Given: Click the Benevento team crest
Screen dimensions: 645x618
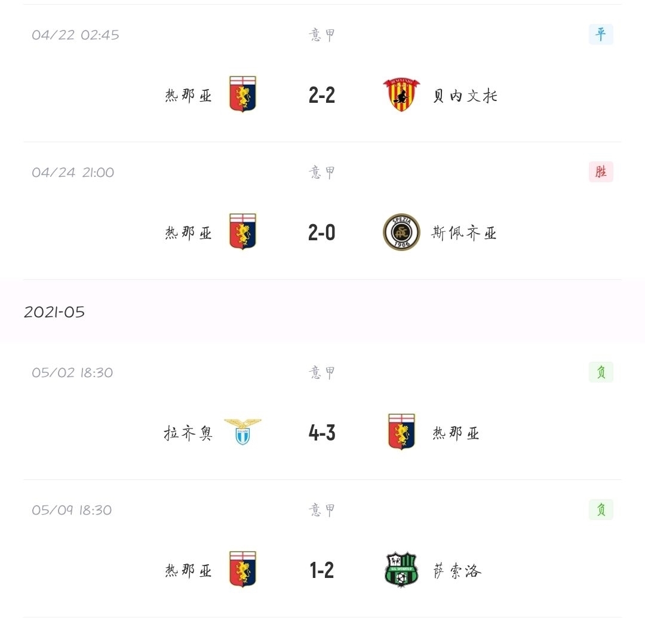Looking at the screenshot, I should (x=401, y=94).
